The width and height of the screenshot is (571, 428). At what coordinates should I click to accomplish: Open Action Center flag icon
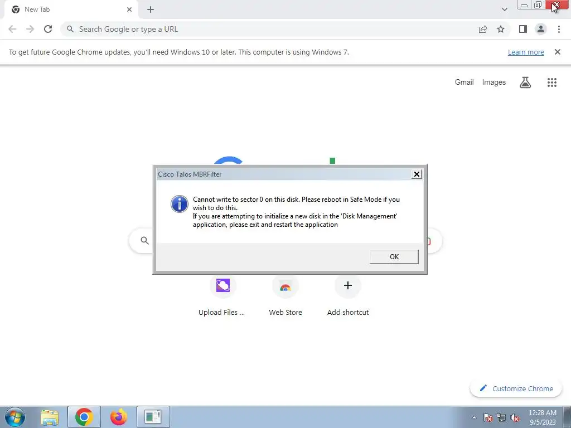[488, 418]
